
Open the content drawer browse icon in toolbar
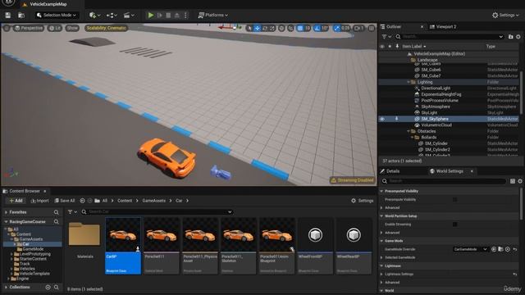click(x=21, y=15)
